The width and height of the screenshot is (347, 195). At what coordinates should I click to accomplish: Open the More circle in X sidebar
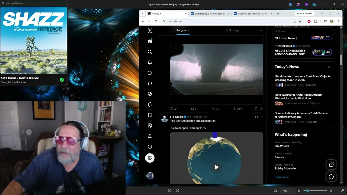[150, 147]
